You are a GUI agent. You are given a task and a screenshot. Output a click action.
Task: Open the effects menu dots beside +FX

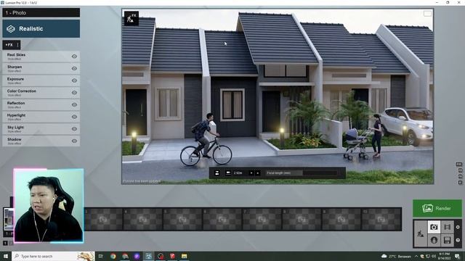pos(17,45)
